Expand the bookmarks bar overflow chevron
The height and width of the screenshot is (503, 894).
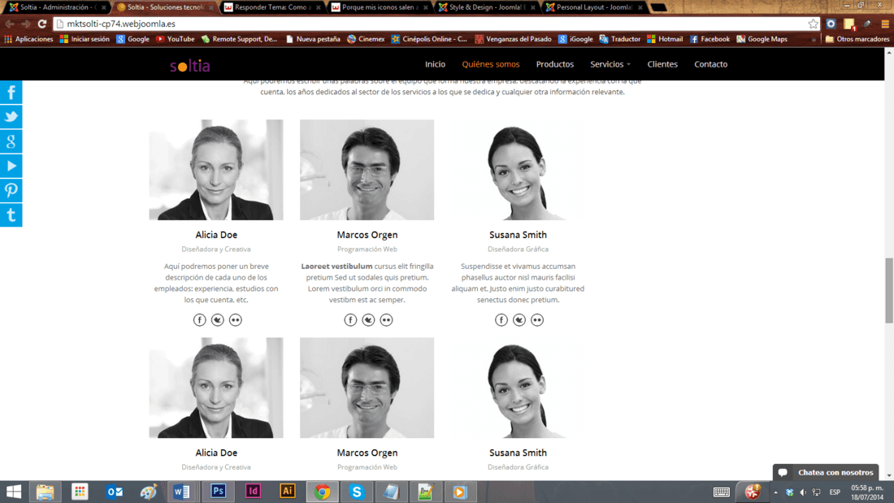click(x=814, y=39)
